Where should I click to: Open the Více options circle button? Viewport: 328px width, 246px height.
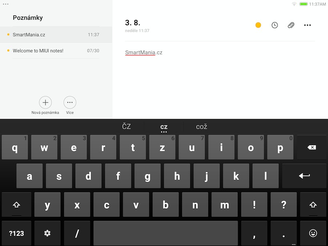(x=70, y=102)
